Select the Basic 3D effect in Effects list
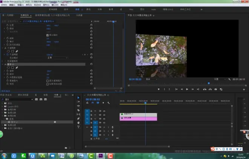Image resolution: width=249 pixels, height=159 pixels. point(37,122)
